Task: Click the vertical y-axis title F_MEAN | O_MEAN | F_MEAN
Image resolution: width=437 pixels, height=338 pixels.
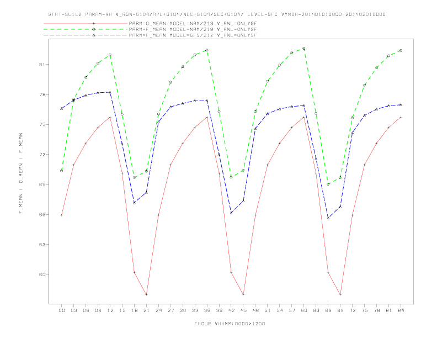Action: tap(21, 173)
